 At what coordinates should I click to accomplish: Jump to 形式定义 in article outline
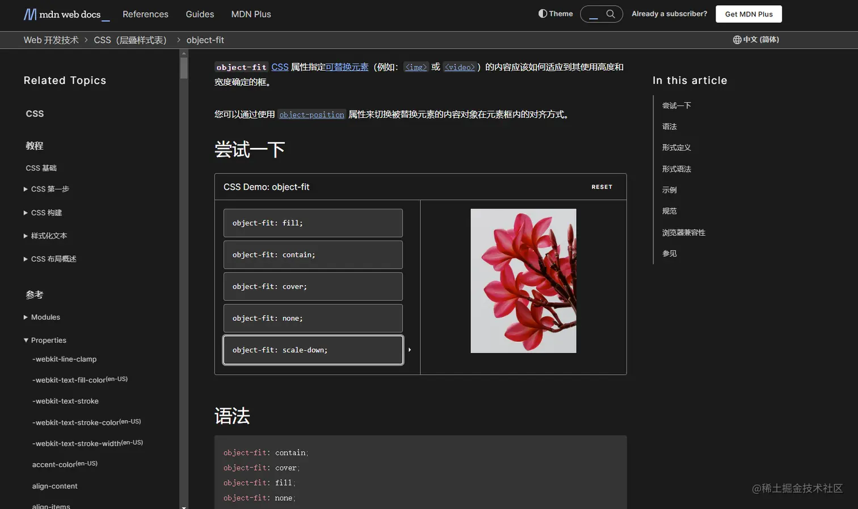[x=676, y=148]
